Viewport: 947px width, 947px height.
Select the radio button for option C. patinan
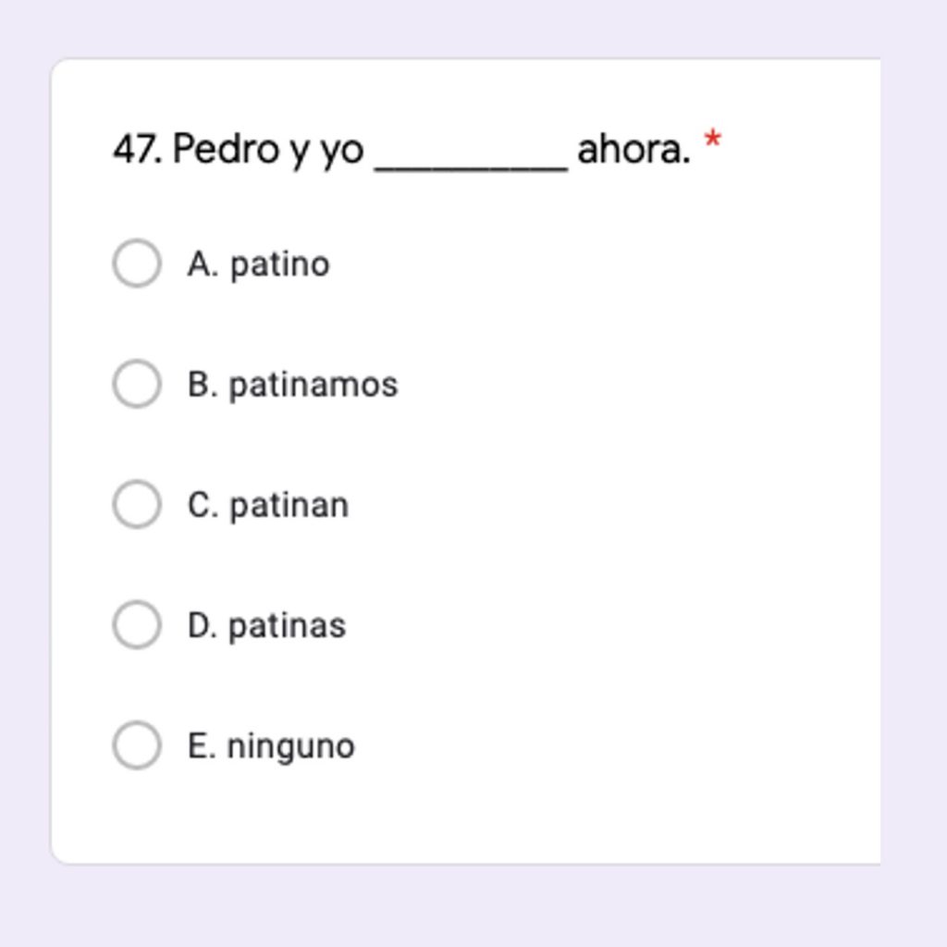137,504
